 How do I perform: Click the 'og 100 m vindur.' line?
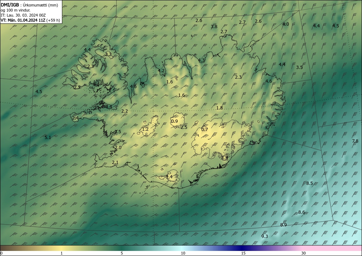[x=16, y=10]
